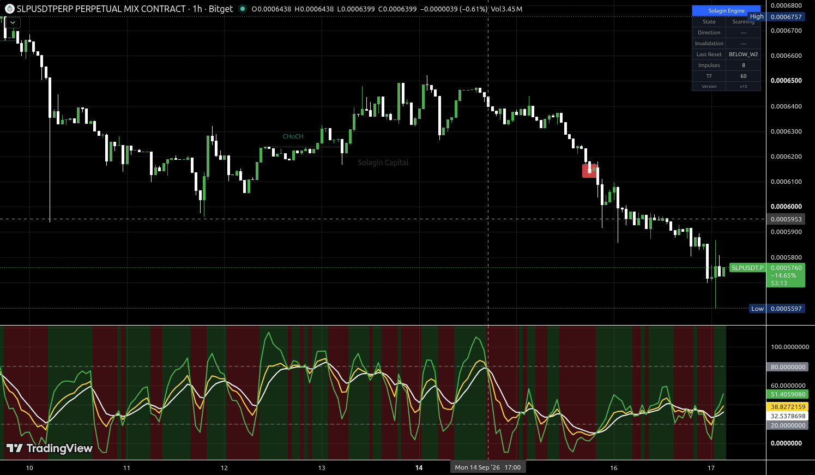Click the SLP coin logo icon
This screenshot has width=815, height=475.
tap(9, 9)
